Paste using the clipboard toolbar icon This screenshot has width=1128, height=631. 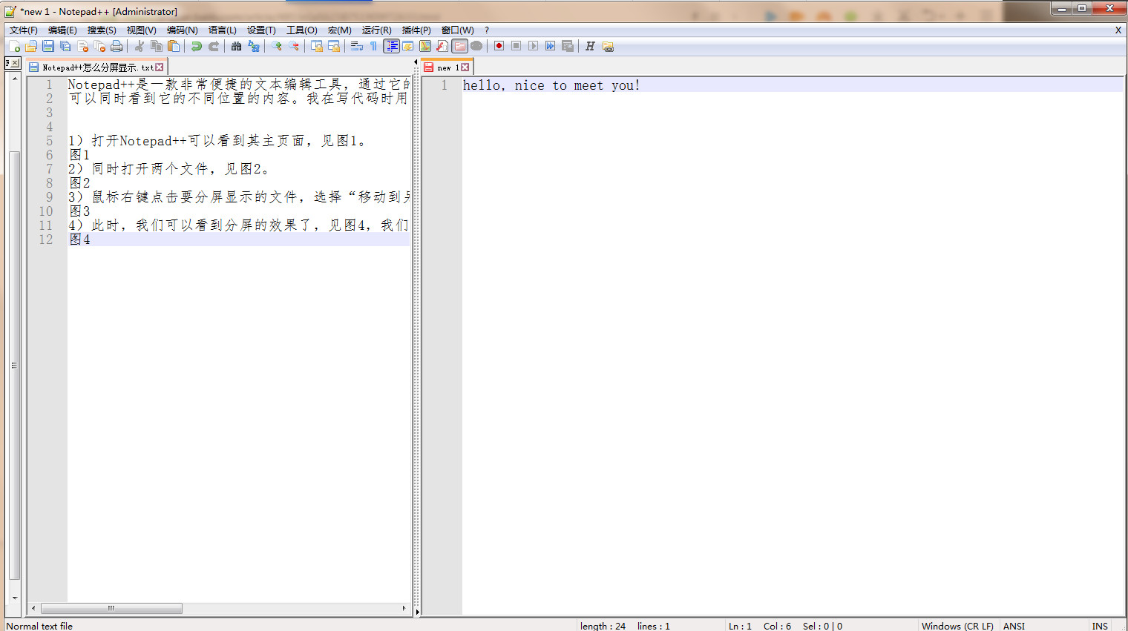click(173, 46)
